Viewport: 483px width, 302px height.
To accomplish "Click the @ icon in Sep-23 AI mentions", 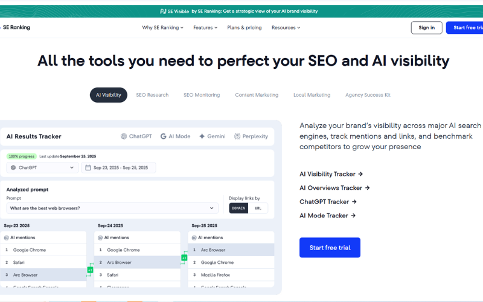I will click(6, 238).
